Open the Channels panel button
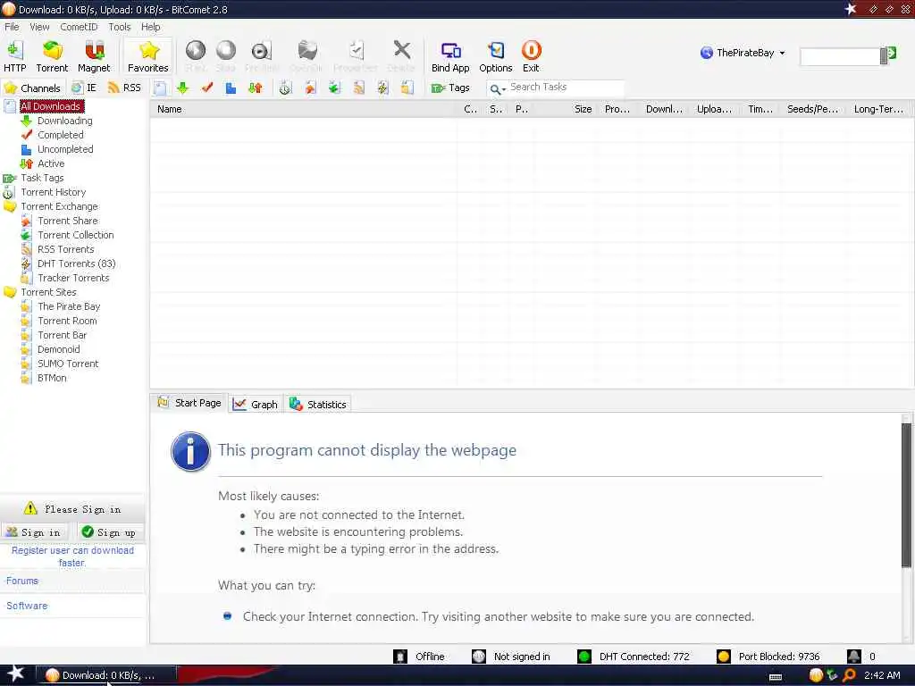Screen dimensions: 915x686 33,88
